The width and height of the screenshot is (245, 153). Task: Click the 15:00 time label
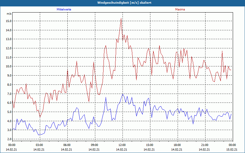pos(150,145)
